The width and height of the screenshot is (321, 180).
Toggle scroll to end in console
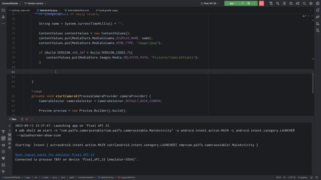point(10,139)
